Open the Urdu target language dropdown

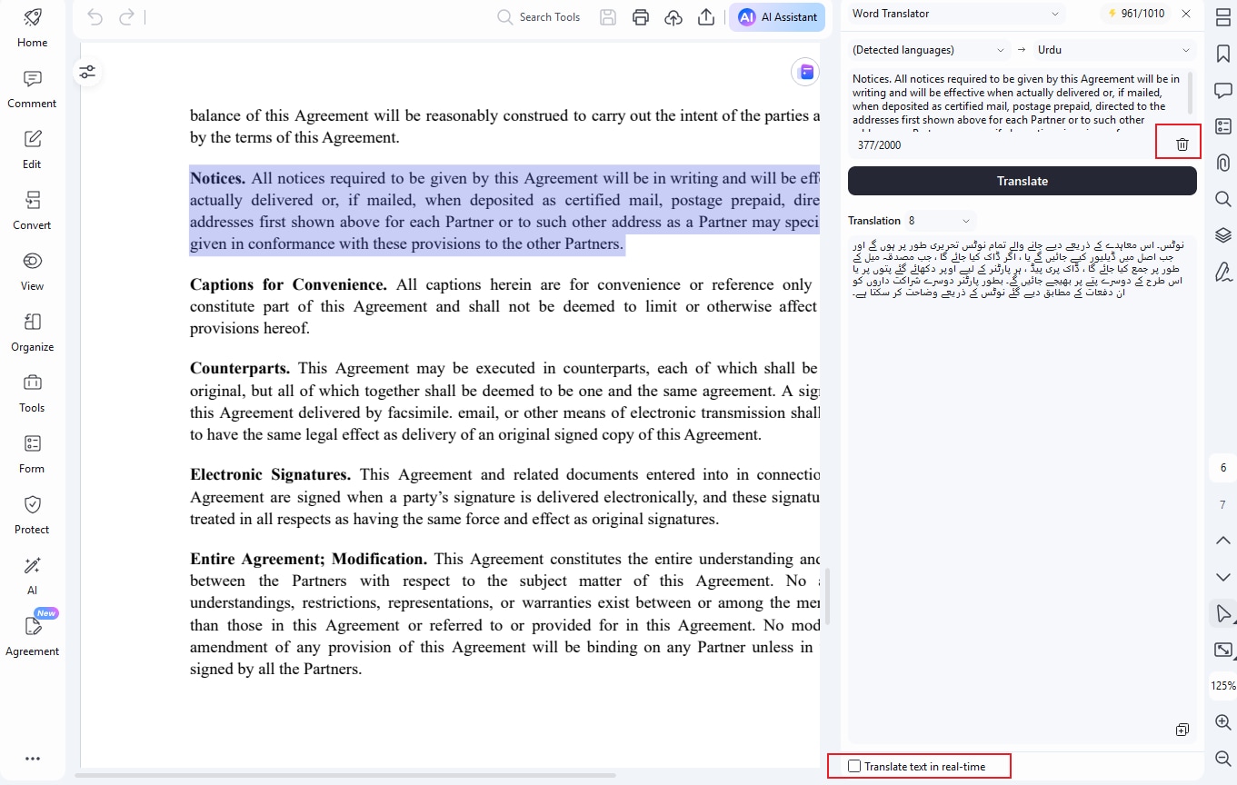pos(1112,50)
